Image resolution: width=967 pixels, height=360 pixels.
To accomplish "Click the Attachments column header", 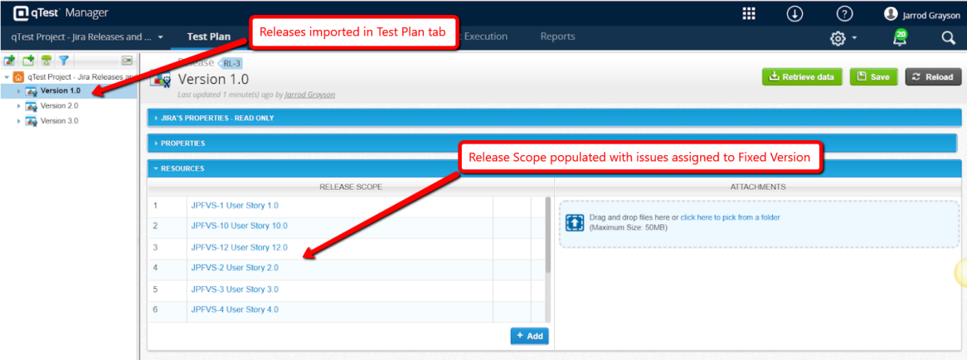I will 758,187.
